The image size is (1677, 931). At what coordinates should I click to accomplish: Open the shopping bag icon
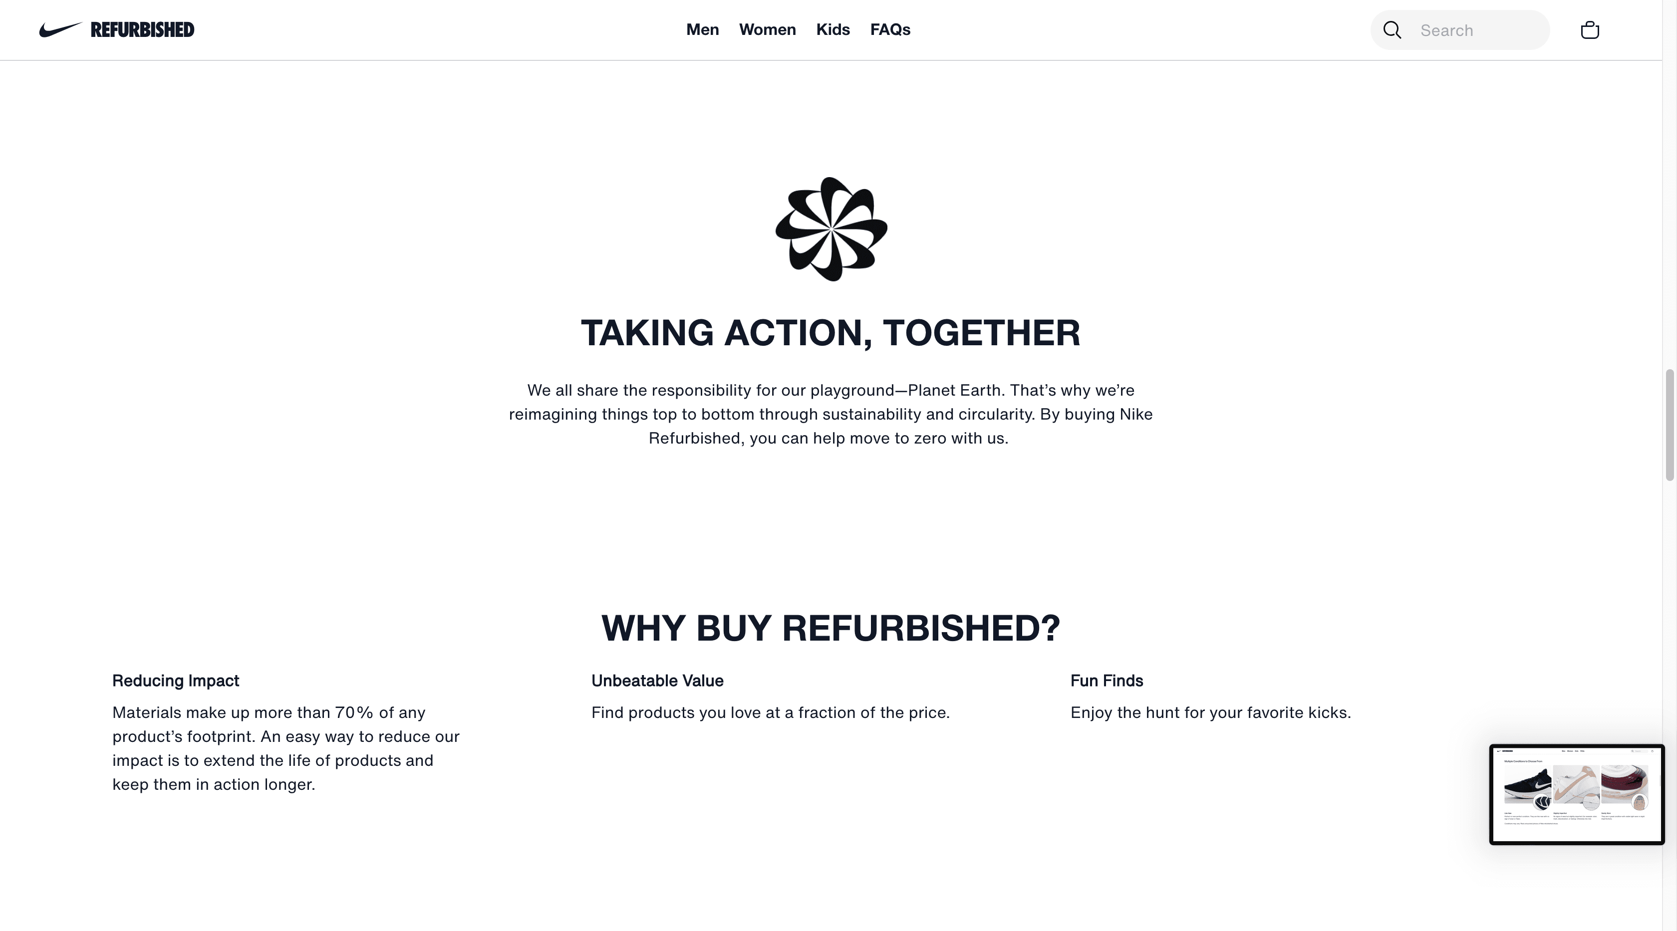pos(1589,30)
